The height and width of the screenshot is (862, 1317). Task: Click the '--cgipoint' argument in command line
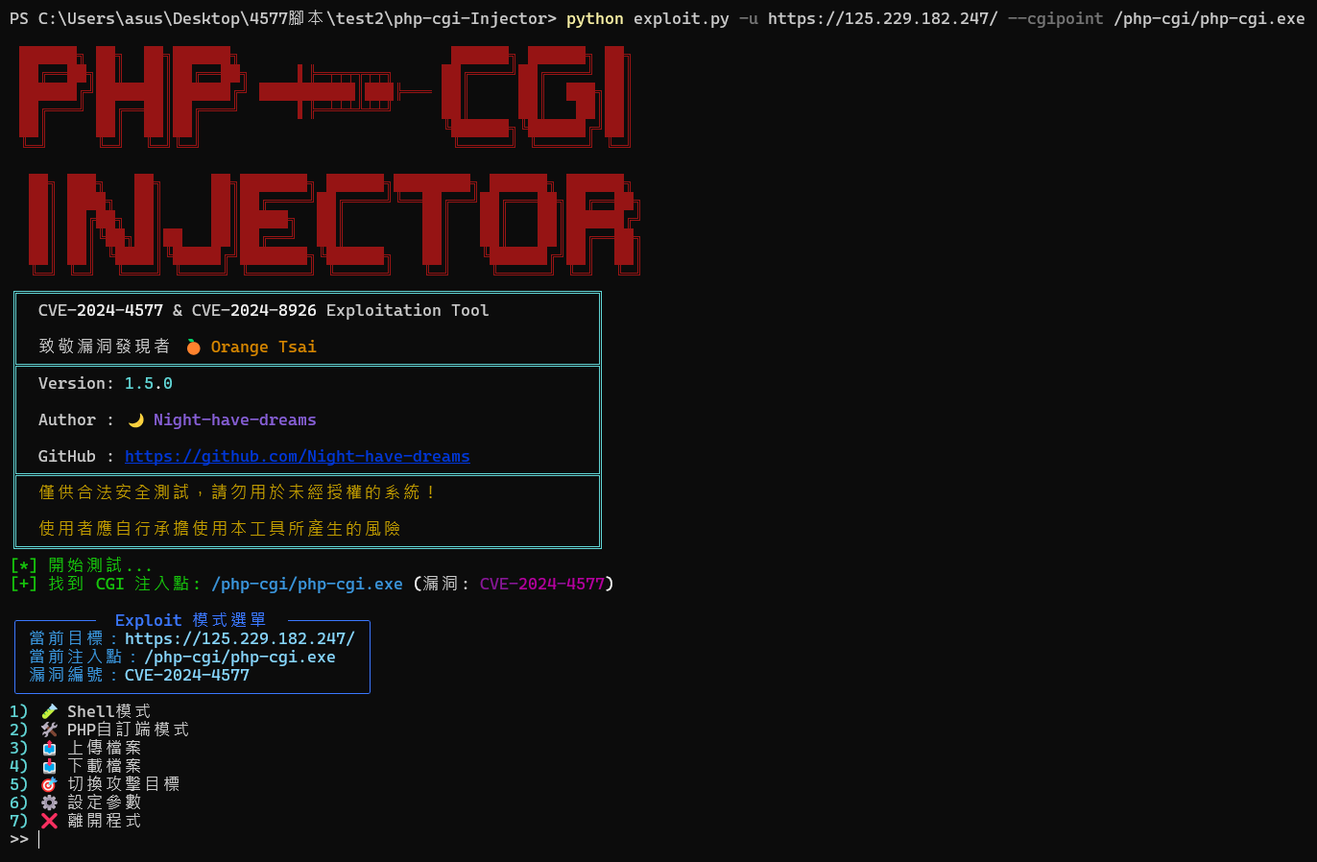[1056, 18]
